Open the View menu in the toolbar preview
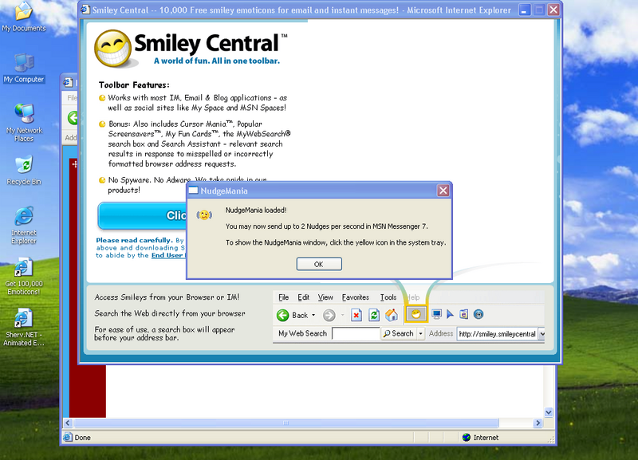The height and width of the screenshot is (460, 638). tap(325, 297)
